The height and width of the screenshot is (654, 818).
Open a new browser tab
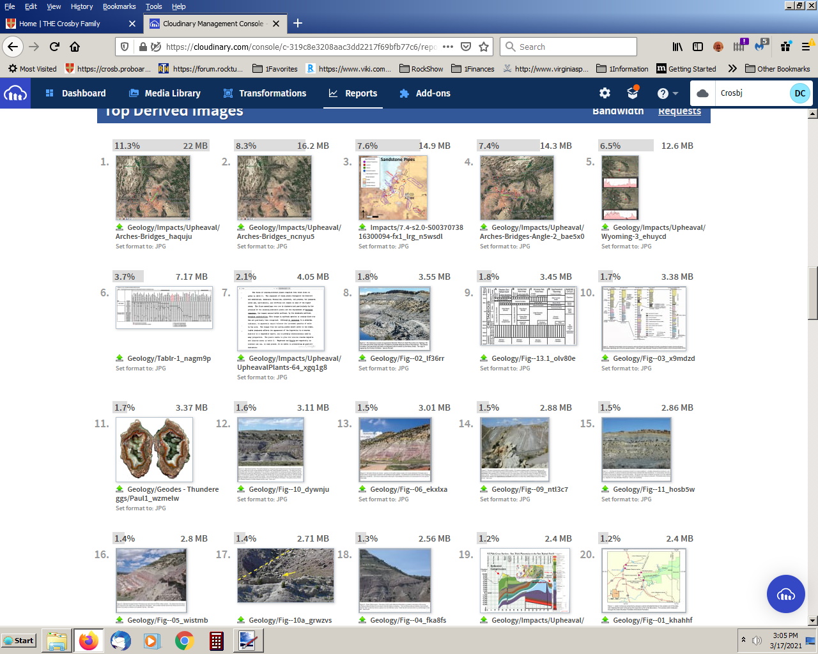coord(298,24)
